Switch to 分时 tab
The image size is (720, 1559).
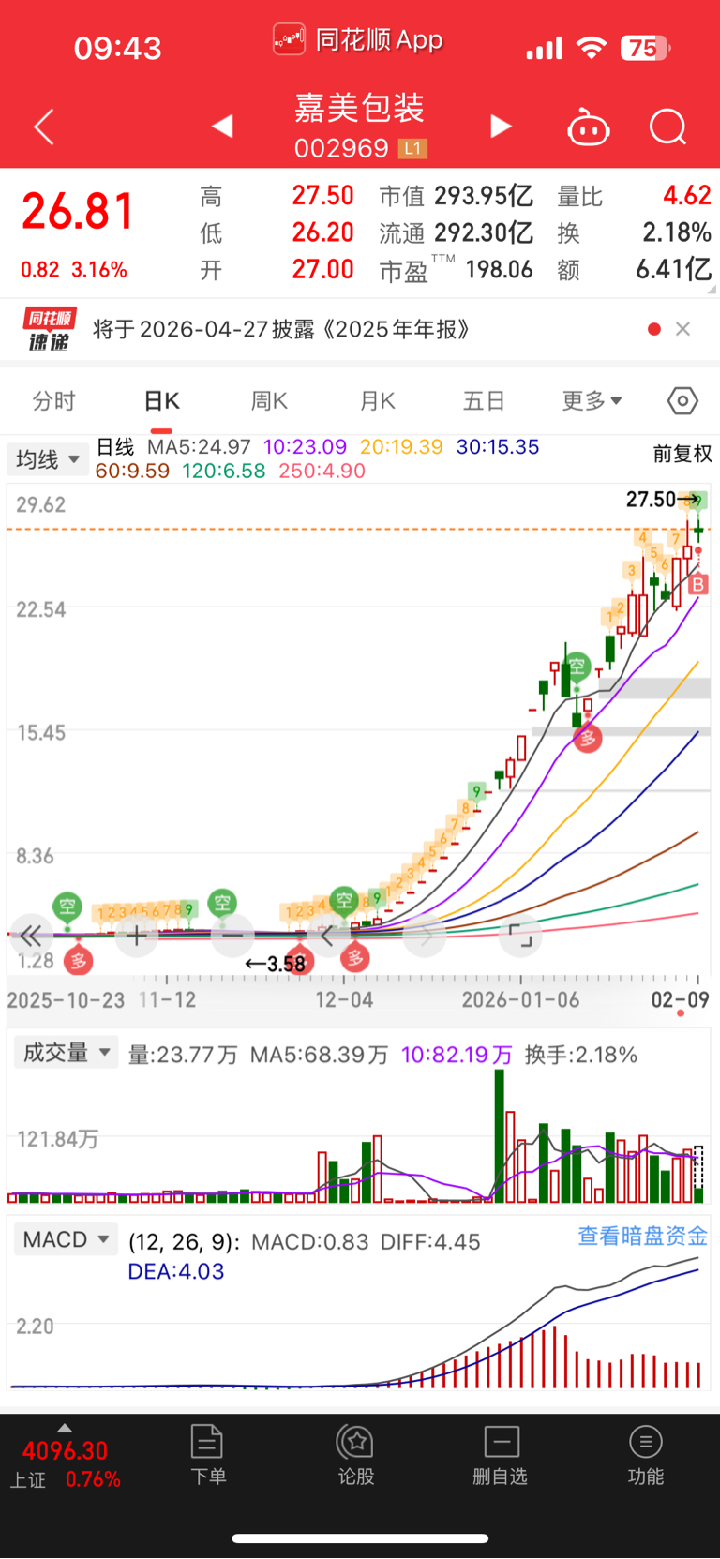[x=53, y=401]
